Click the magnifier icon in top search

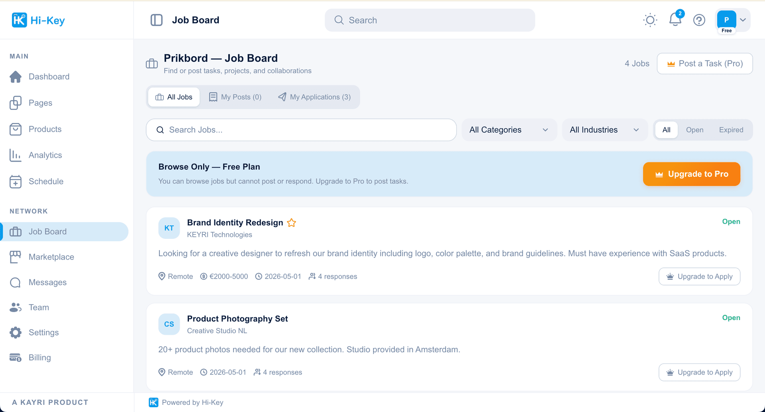(x=339, y=20)
